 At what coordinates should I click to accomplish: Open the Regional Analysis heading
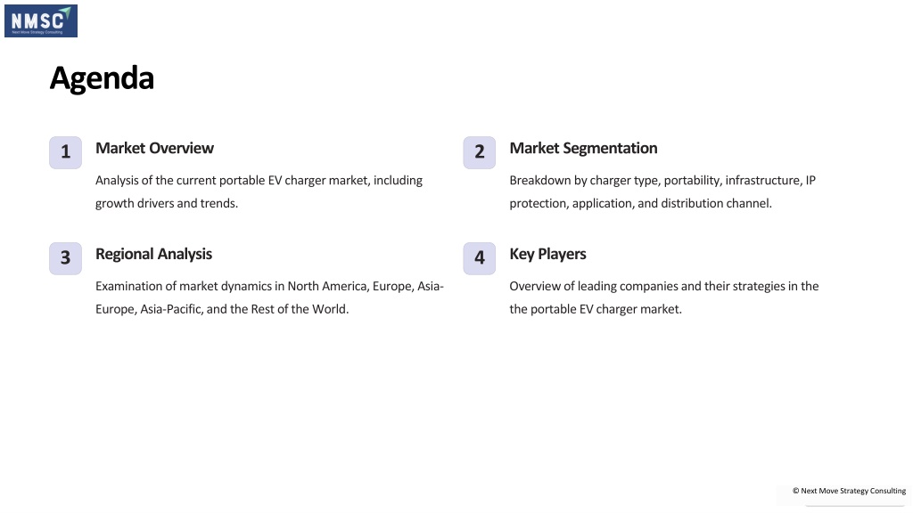pos(153,254)
